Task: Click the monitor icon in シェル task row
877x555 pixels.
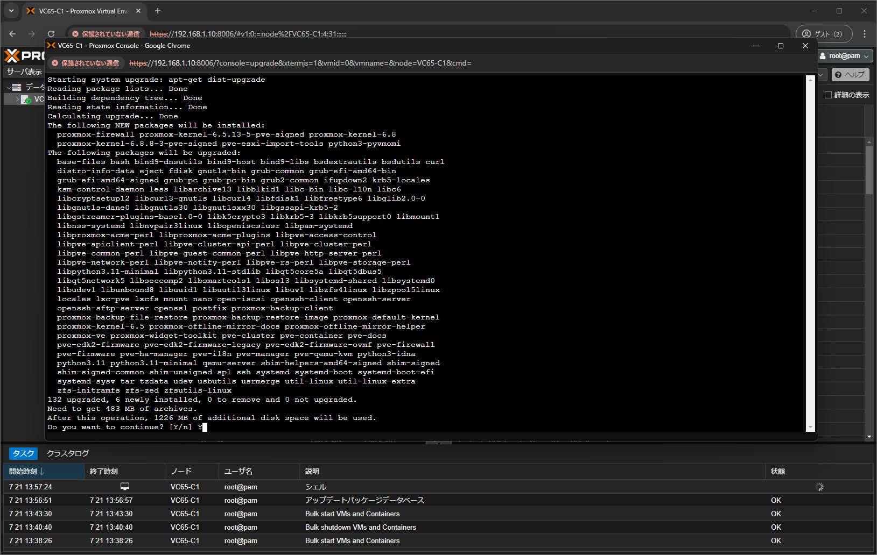Action: click(125, 486)
